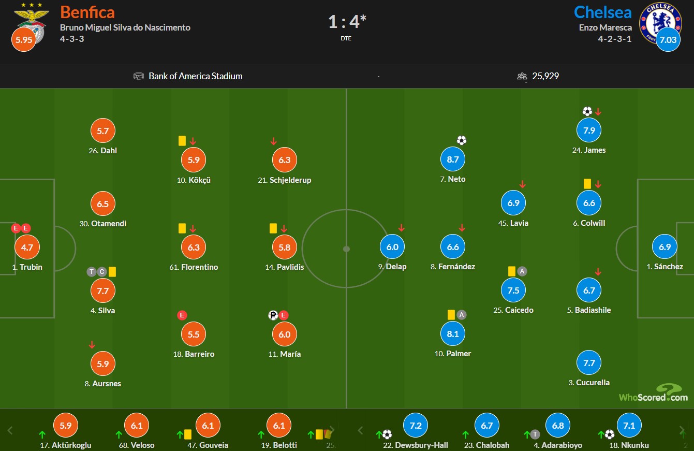The height and width of the screenshot is (451, 694).
Task: Click the attendance crowd icon
Action: [522, 76]
